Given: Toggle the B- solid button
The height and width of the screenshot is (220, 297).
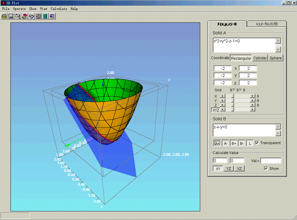Looking at the screenshot, I should click(x=242, y=143).
